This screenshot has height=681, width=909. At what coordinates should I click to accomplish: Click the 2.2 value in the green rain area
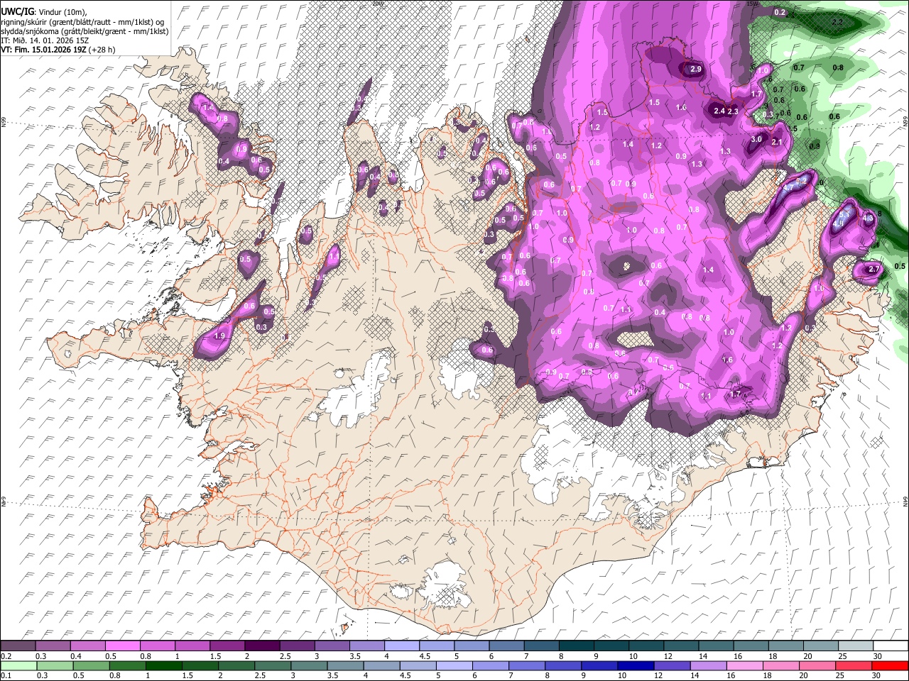point(837,22)
